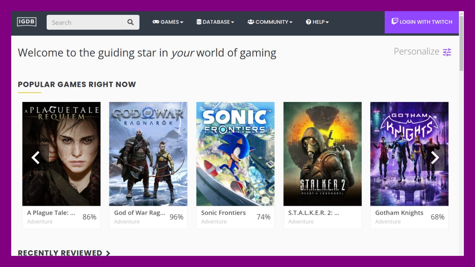Screen dimensions: 475x267
Task: Click the 96% rating score
Action: 176,217
